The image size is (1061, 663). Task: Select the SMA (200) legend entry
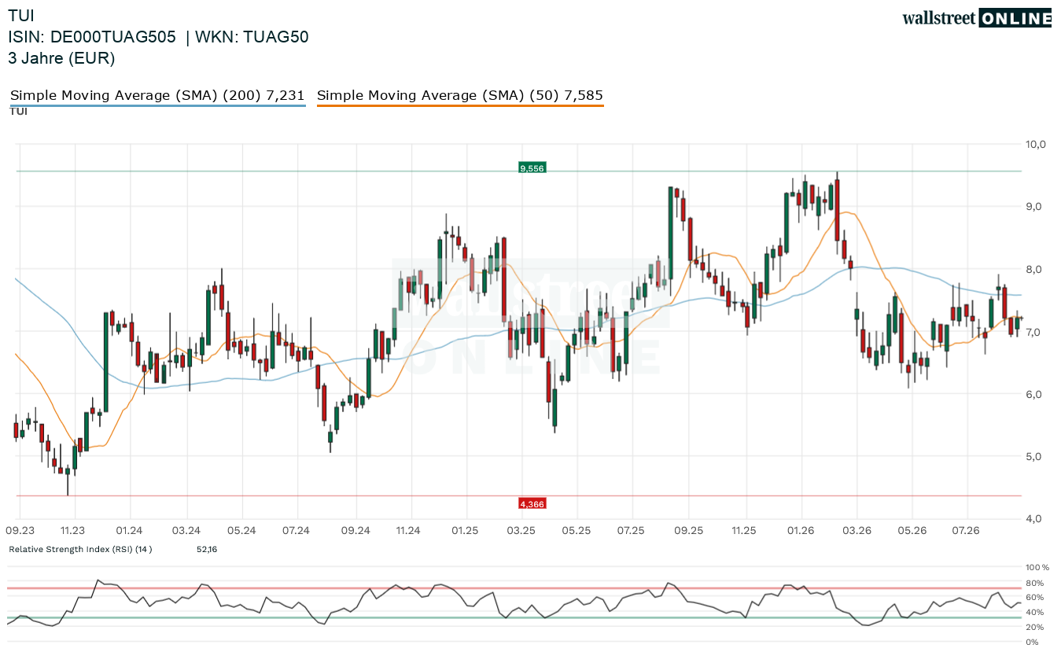(x=157, y=96)
